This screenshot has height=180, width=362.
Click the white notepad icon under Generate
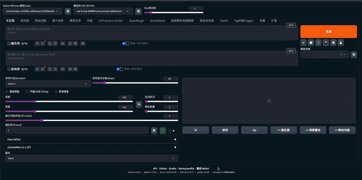click(311, 42)
